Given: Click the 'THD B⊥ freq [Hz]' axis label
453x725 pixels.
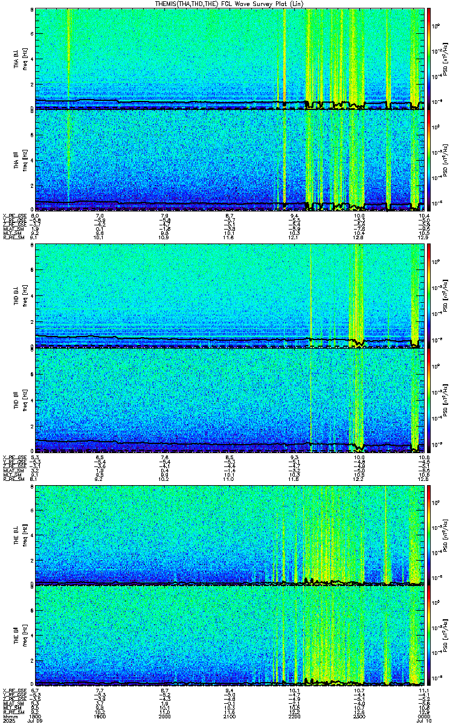Looking at the screenshot, I should coord(20,295).
